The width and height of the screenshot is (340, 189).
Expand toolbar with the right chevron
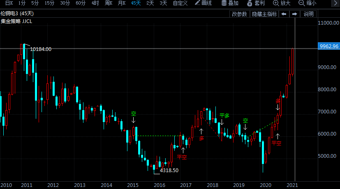(x=335, y=3)
